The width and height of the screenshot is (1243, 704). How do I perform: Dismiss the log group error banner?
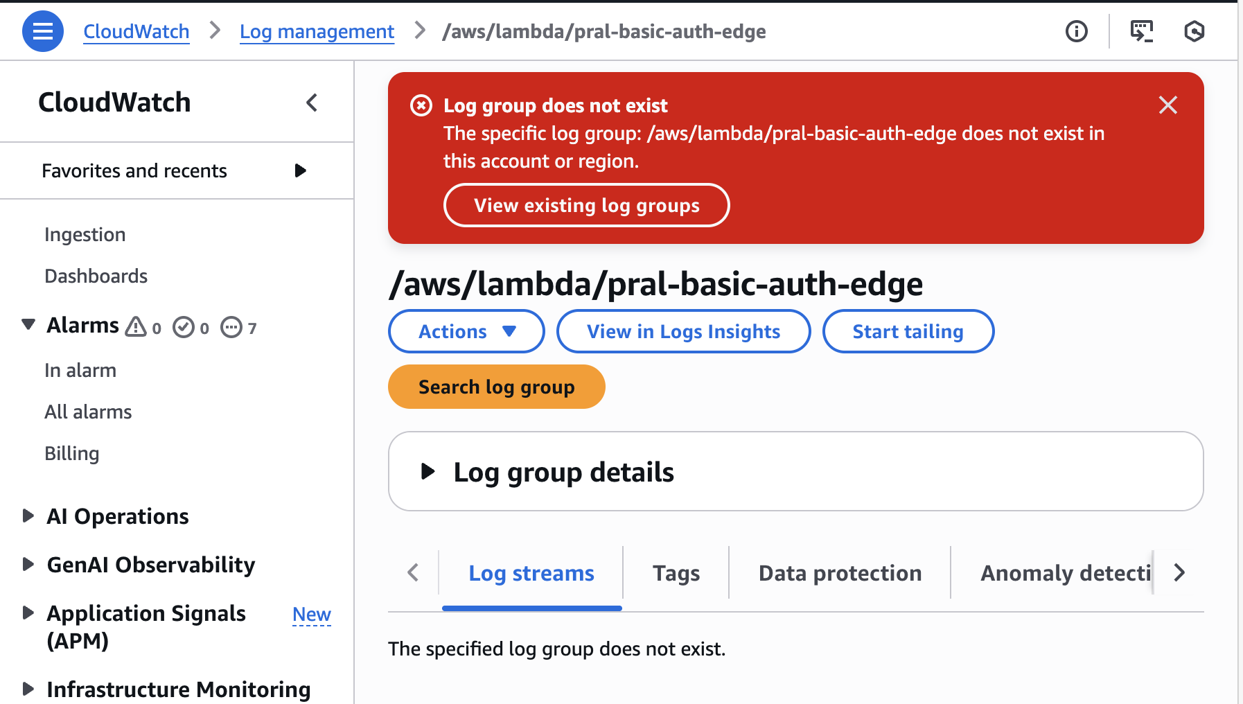tap(1167, 105)
